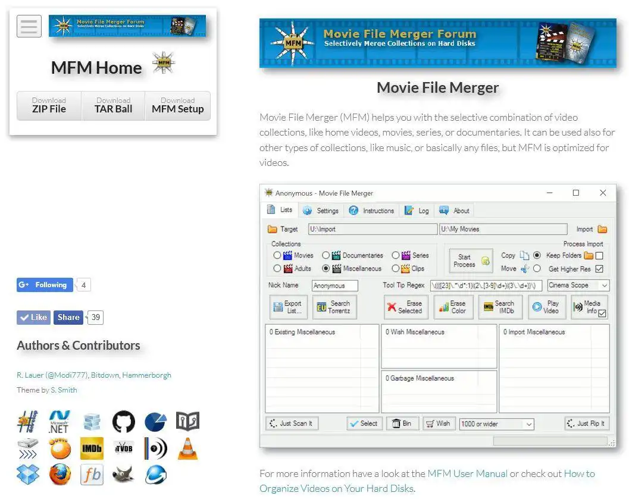The width and height of the screenshot is (629, 499).
Task: Open the S. Smith theme link
Action: [x=64, y=390]
